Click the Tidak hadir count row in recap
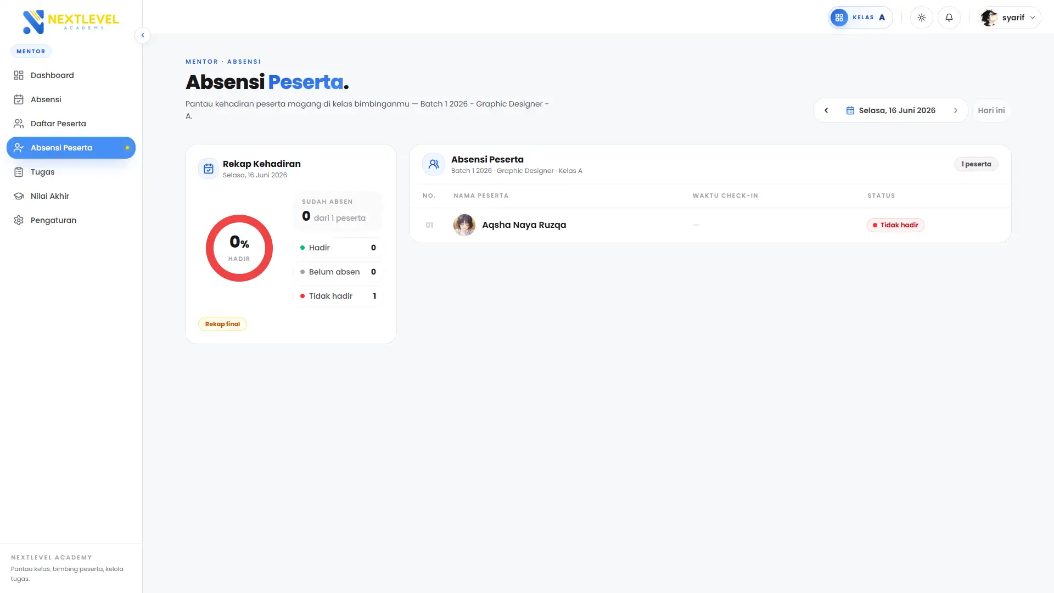 pos(338,296)
